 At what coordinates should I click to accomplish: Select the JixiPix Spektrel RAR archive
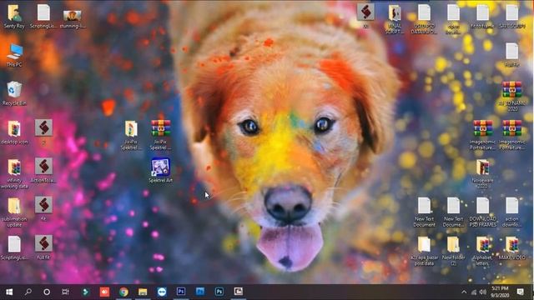tap(160, 135)
